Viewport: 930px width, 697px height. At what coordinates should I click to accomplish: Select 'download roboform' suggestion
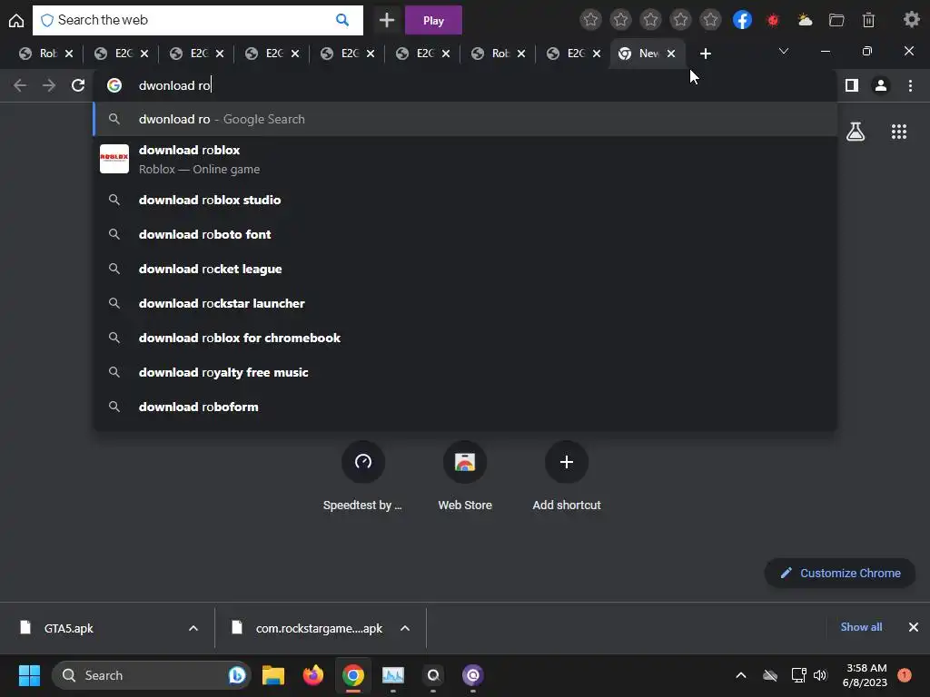[x=465, y=407]
